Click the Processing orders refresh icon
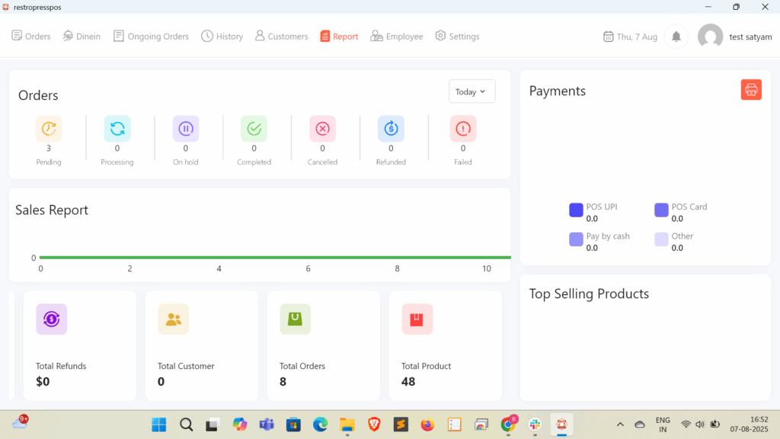Image resolution: width=780 pixels, height=439 pixels. 117,129
